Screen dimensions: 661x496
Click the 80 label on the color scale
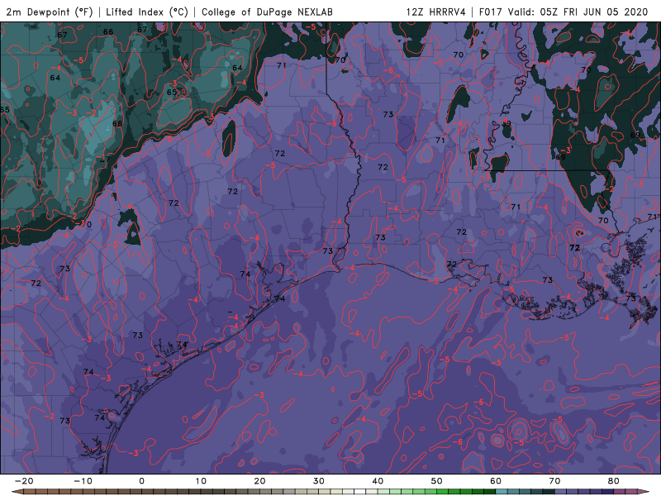pyautogui.click(x=614, y=481)
